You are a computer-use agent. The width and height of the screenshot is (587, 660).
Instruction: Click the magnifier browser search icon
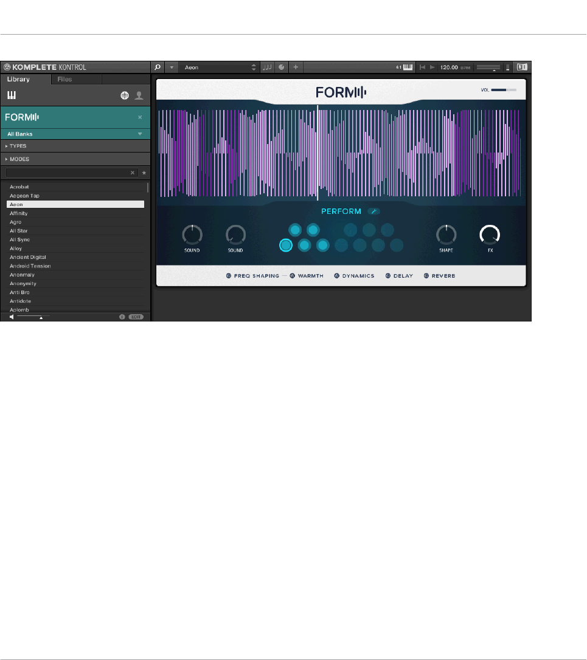158,67
